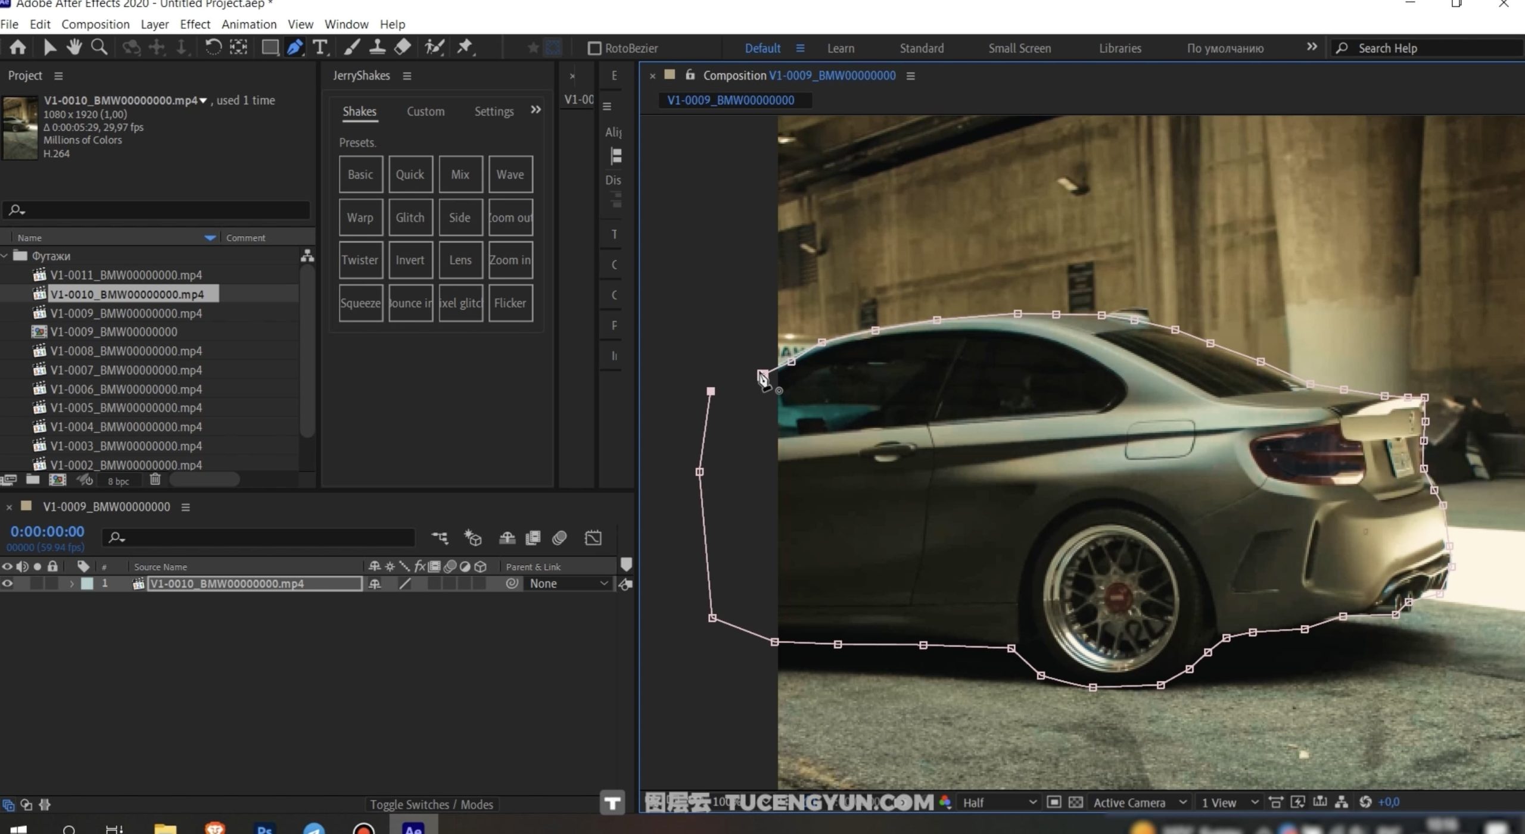Click the layer label color swatch
The image size is (1525, 834).
click(87, 583)
